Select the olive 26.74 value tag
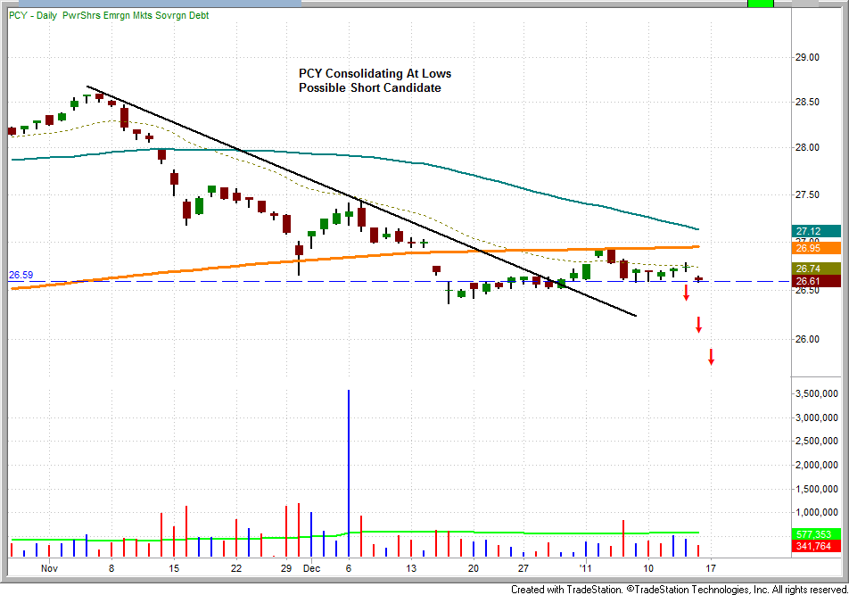 (815, 269)
